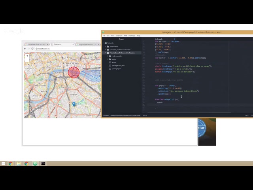Image resolution: width=253 pixels, height=190 pixels.
Task: Click the Project panel header
Action: coord(122,39)
